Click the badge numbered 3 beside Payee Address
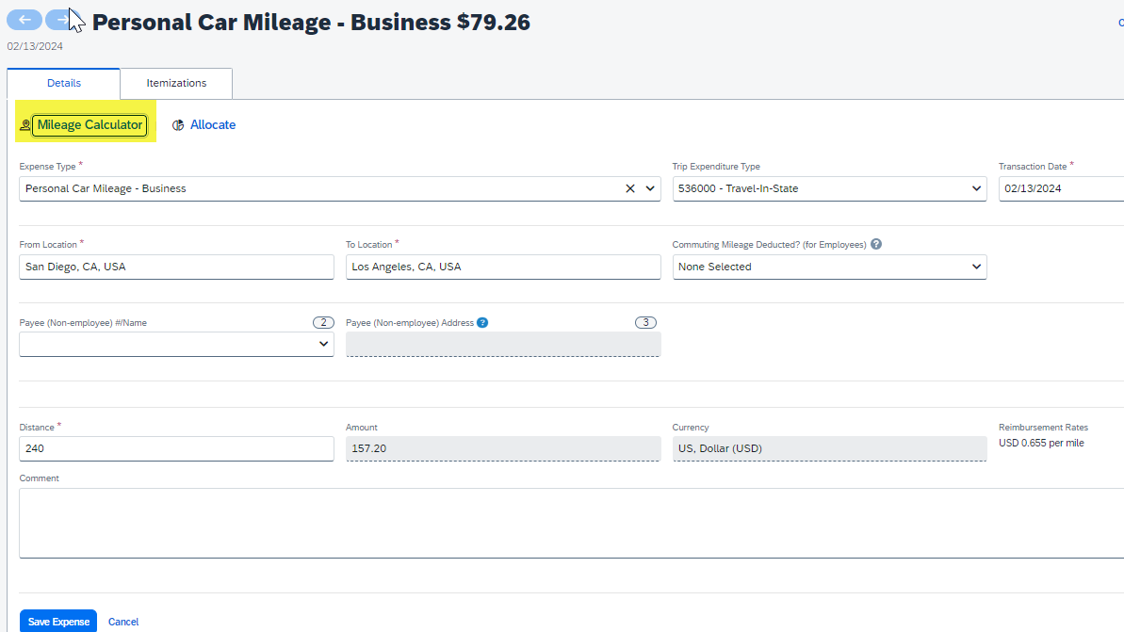1124x632 pixels. coord(645,322)
